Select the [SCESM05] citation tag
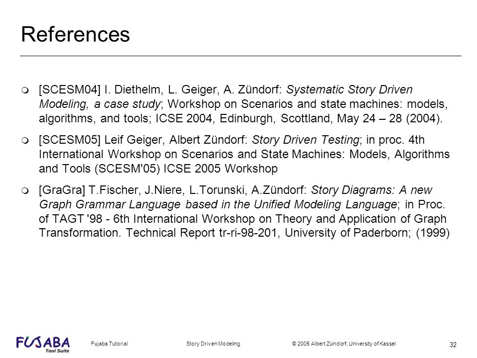The width and height of the screenshot is (477, 358). click(x=70, y=140)
